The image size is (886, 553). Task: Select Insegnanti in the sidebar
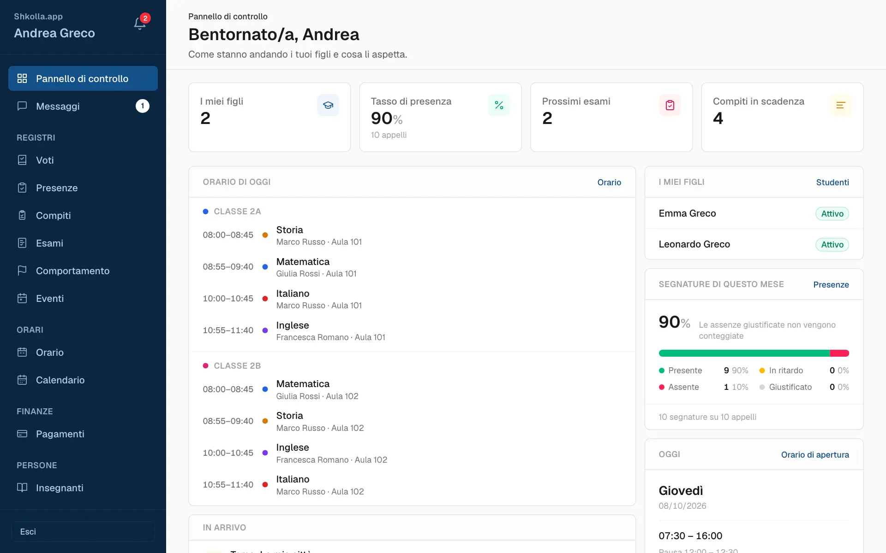(x=83, y=488)
